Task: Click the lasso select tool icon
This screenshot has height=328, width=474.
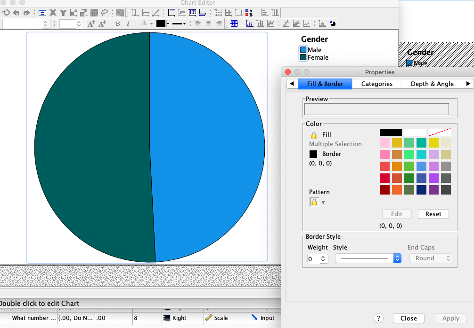Action: (x=105, y=13)
